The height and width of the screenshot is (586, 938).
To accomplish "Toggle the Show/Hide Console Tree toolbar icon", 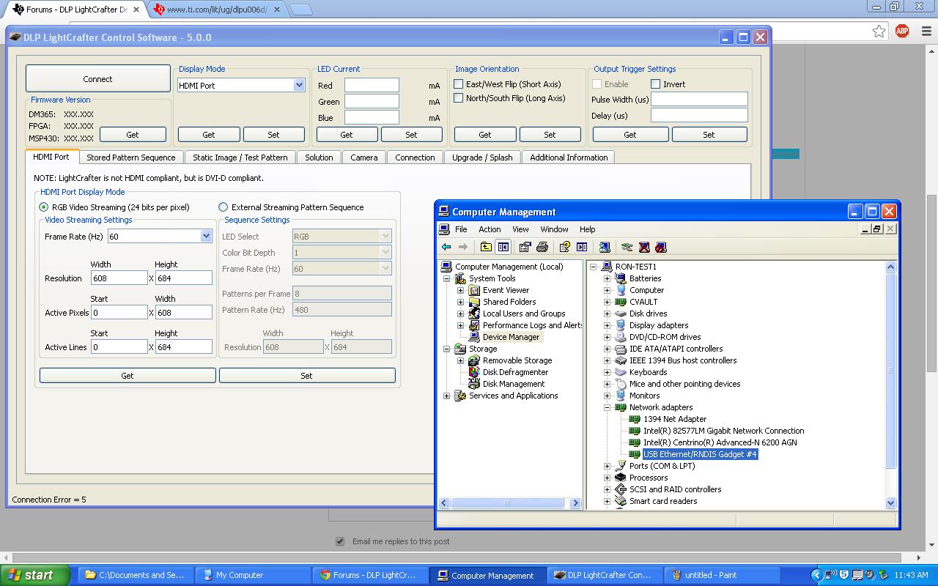I will [503, 247].
